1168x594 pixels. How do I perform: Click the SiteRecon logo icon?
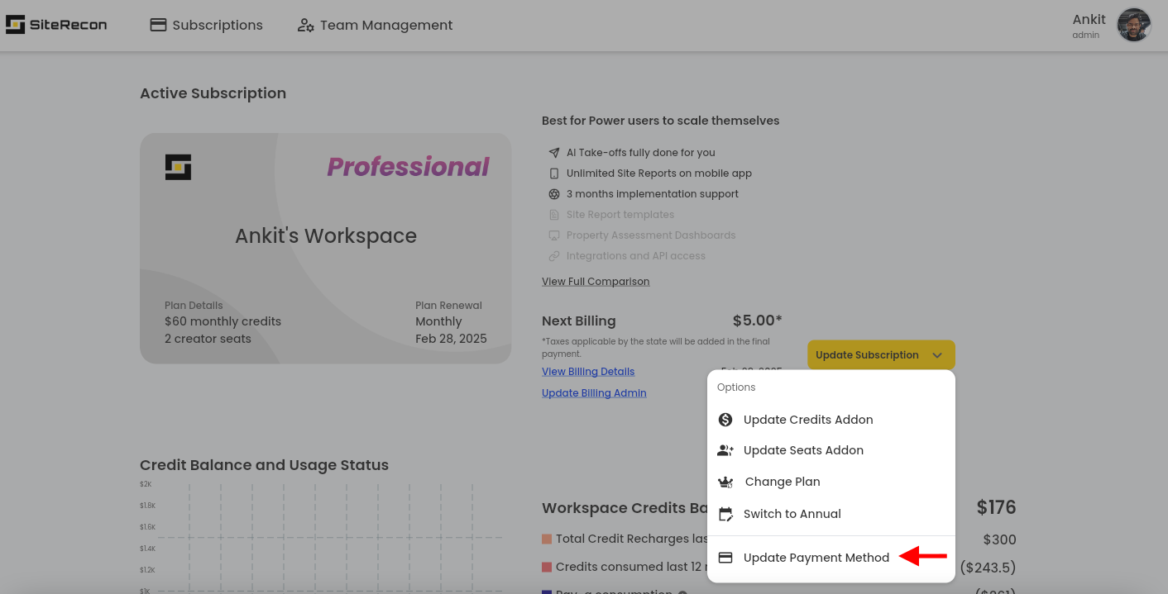point(16,25)
